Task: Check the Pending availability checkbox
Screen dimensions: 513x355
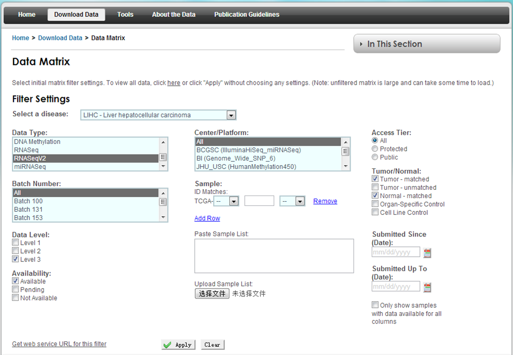Action: click(16, 289)
